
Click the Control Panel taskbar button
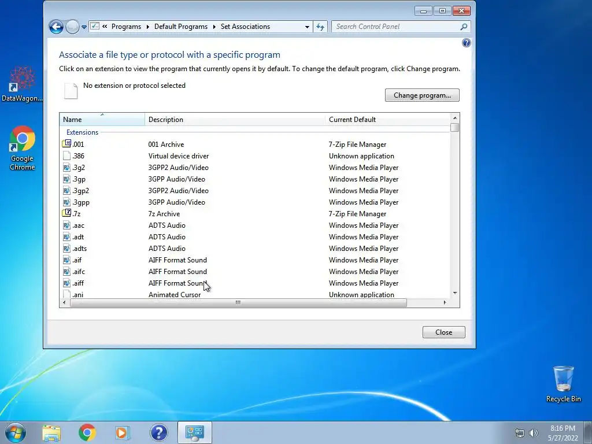tap(195, 432)
